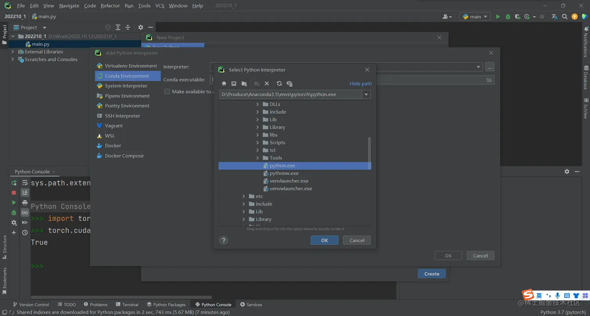The image size is (590, 316).
Task: Click OK in Select Python Interpreter dialog
Action: coord(324,240)
